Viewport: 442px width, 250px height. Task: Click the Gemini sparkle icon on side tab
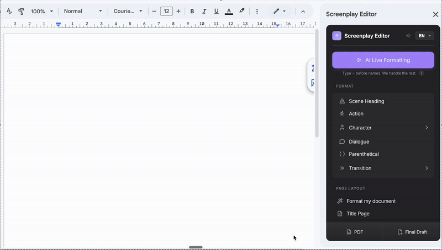pos(312,68)
